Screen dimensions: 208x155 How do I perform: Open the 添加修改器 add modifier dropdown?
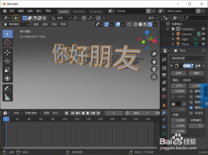(x=188, y=58)
